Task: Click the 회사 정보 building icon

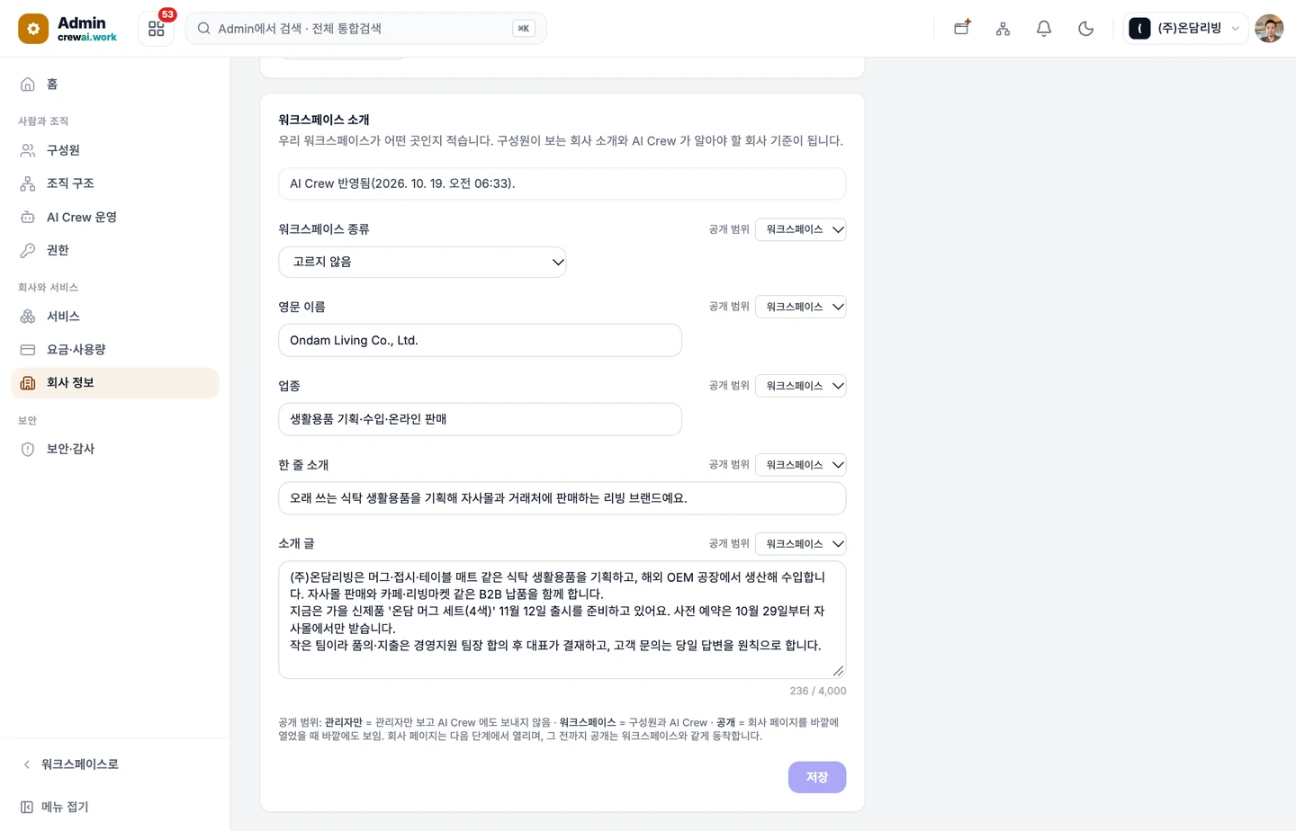Action: [x=28, y=383]
